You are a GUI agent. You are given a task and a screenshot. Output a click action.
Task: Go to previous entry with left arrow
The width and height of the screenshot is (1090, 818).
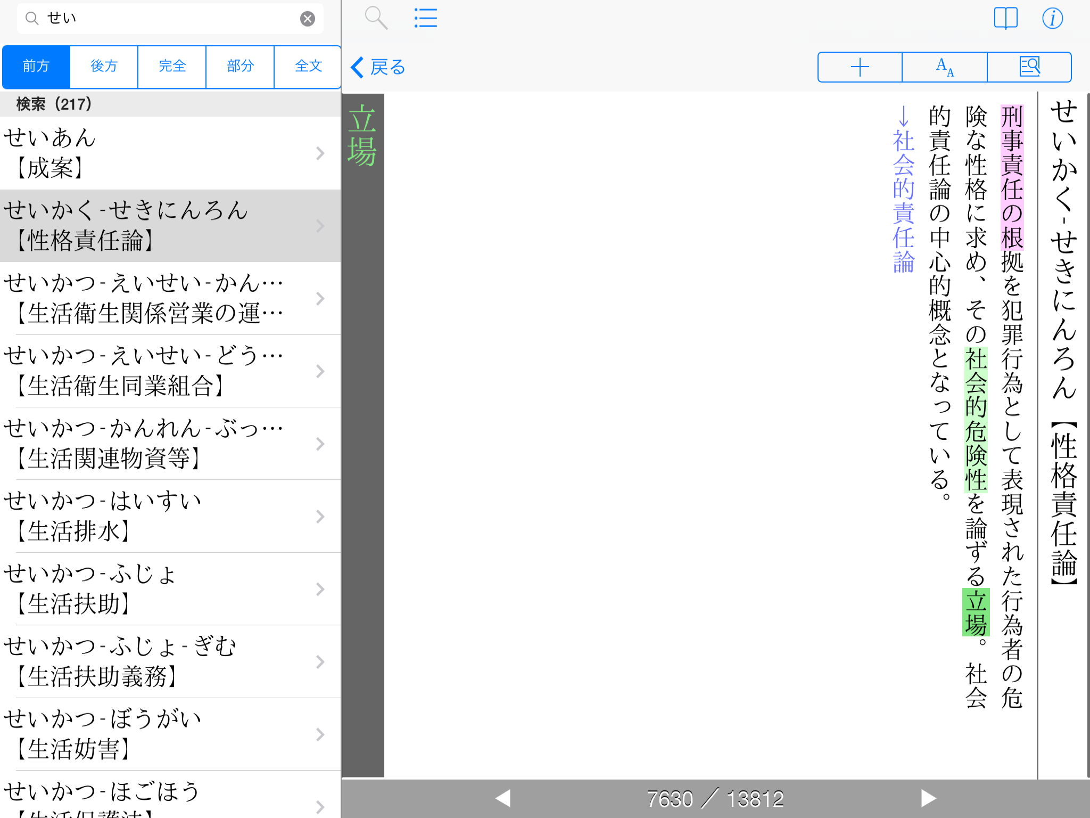pyautogui.click(x=503, y=798)
